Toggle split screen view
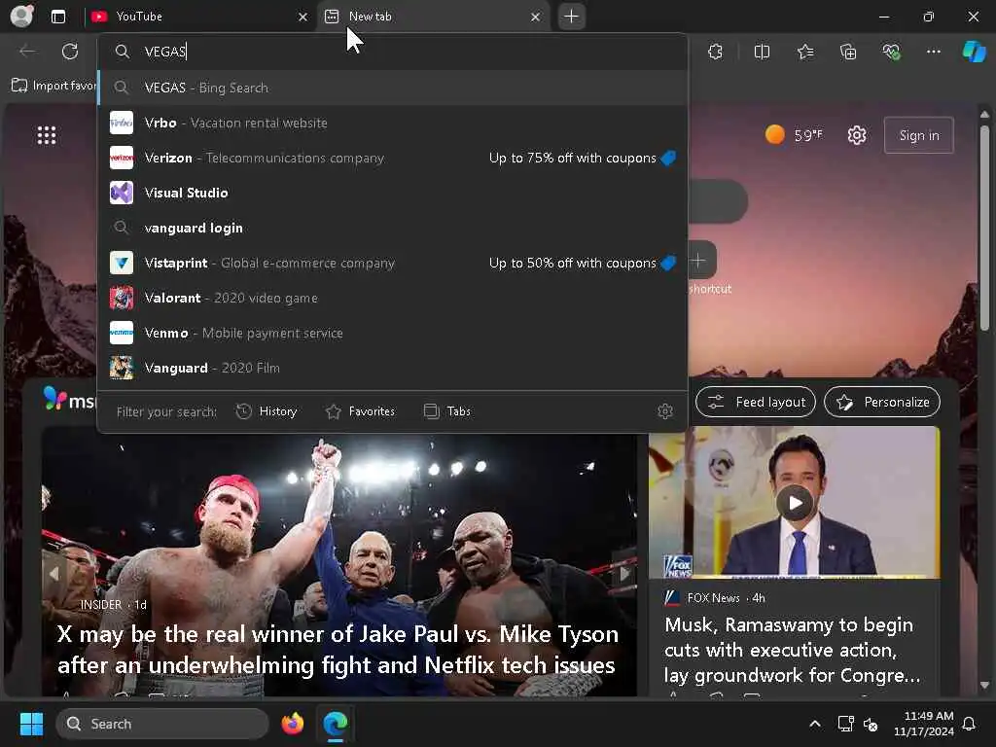 pyautogui.click(x=762, y=52)
